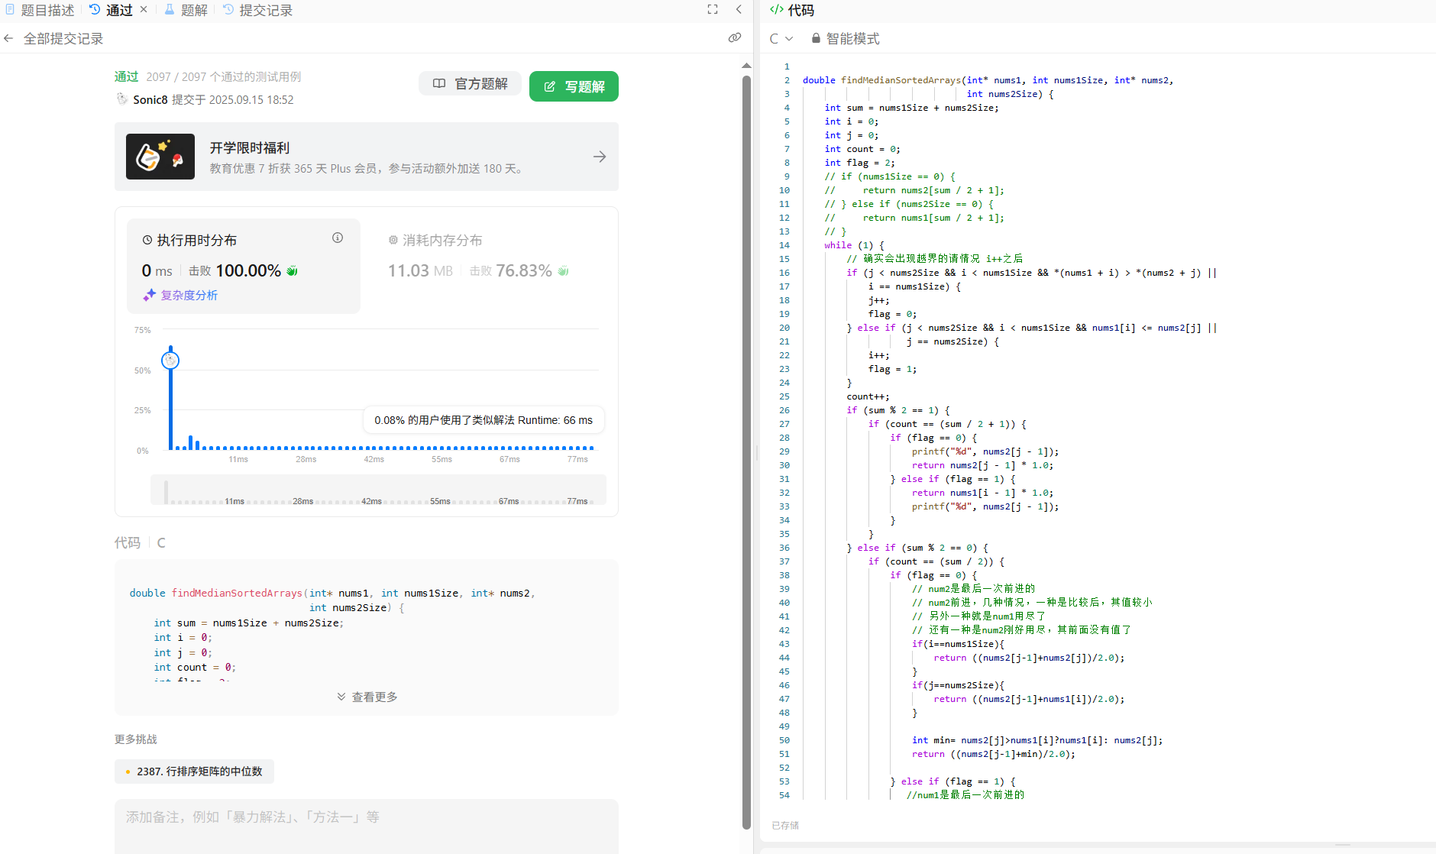This screenshot has height=854, width=1436.
Task: Expand code with 查看更多
Action: coord(367,697)
